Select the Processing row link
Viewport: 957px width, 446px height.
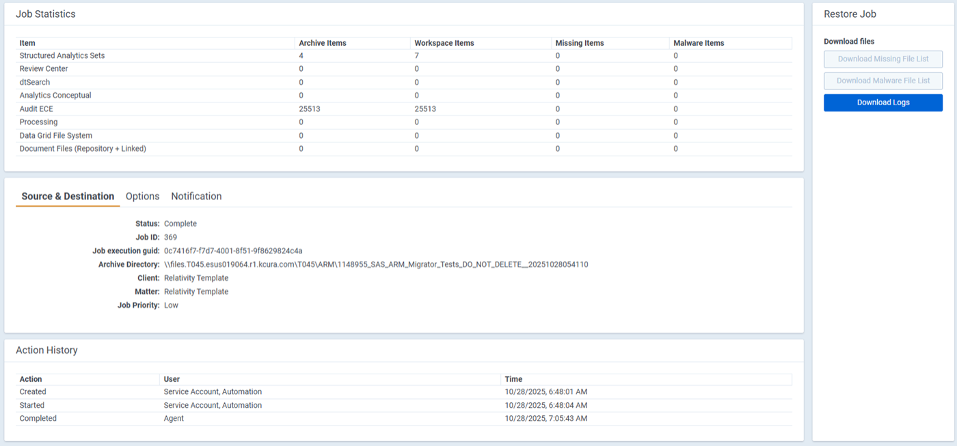[x=38, y=122]
